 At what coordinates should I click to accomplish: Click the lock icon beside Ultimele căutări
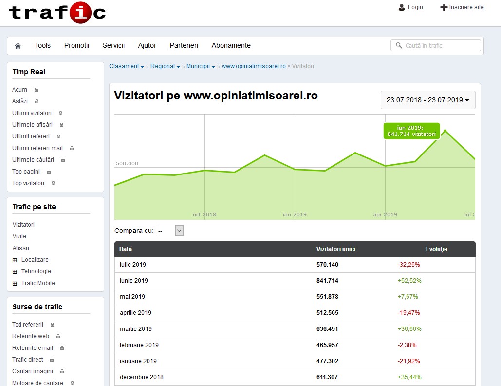(x=63, y=160)
